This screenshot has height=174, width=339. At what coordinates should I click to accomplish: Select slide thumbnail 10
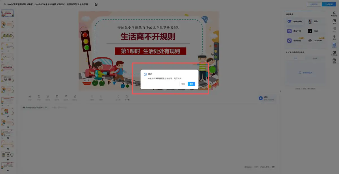click(7, 111)
